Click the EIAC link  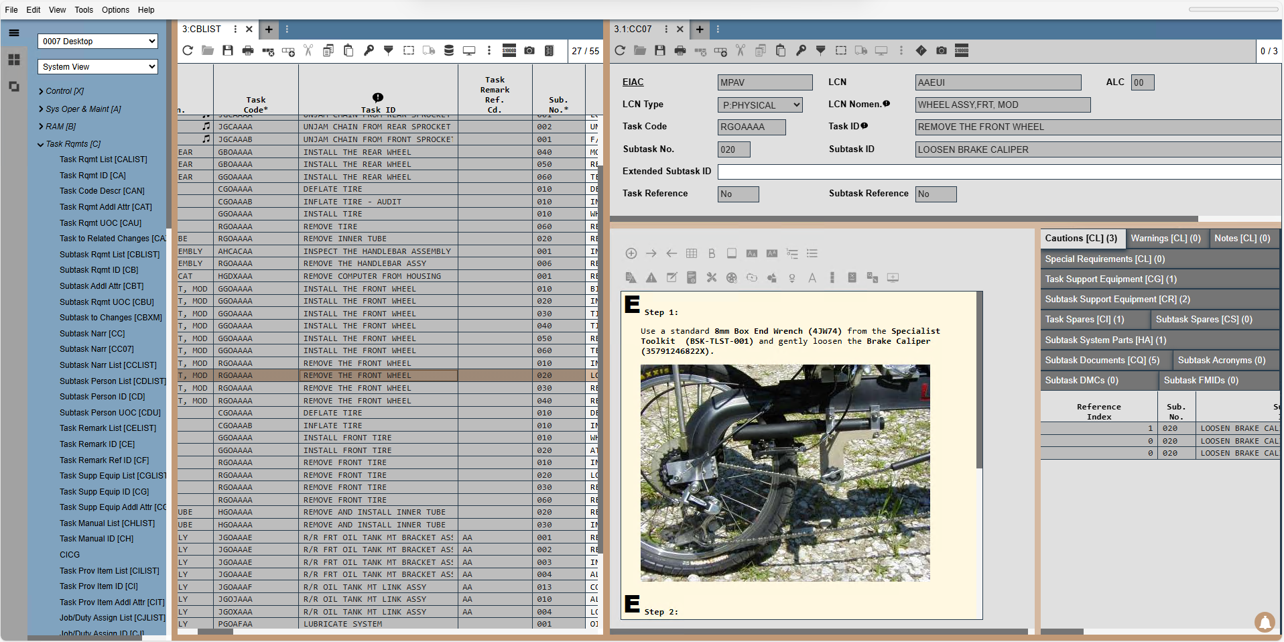click(633, 82)
